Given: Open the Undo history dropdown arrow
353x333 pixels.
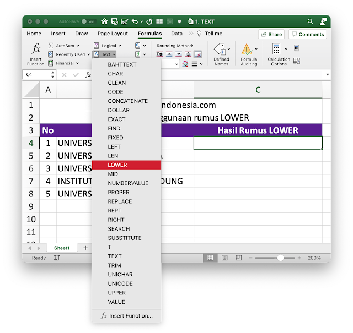Looking at the screenshot, I should [142, 21].
